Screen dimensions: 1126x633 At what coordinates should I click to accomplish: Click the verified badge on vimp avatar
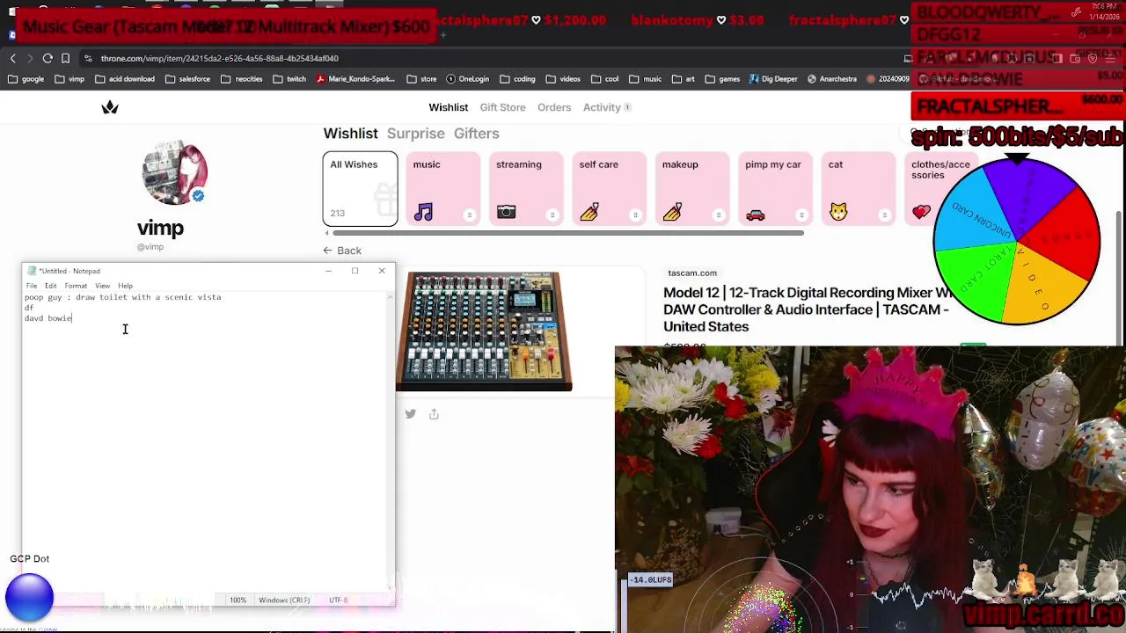pos(198,196)
